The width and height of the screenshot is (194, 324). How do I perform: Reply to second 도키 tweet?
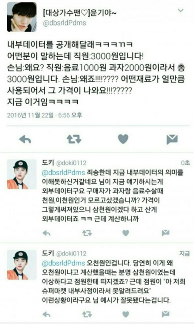(x=46, y=315)
